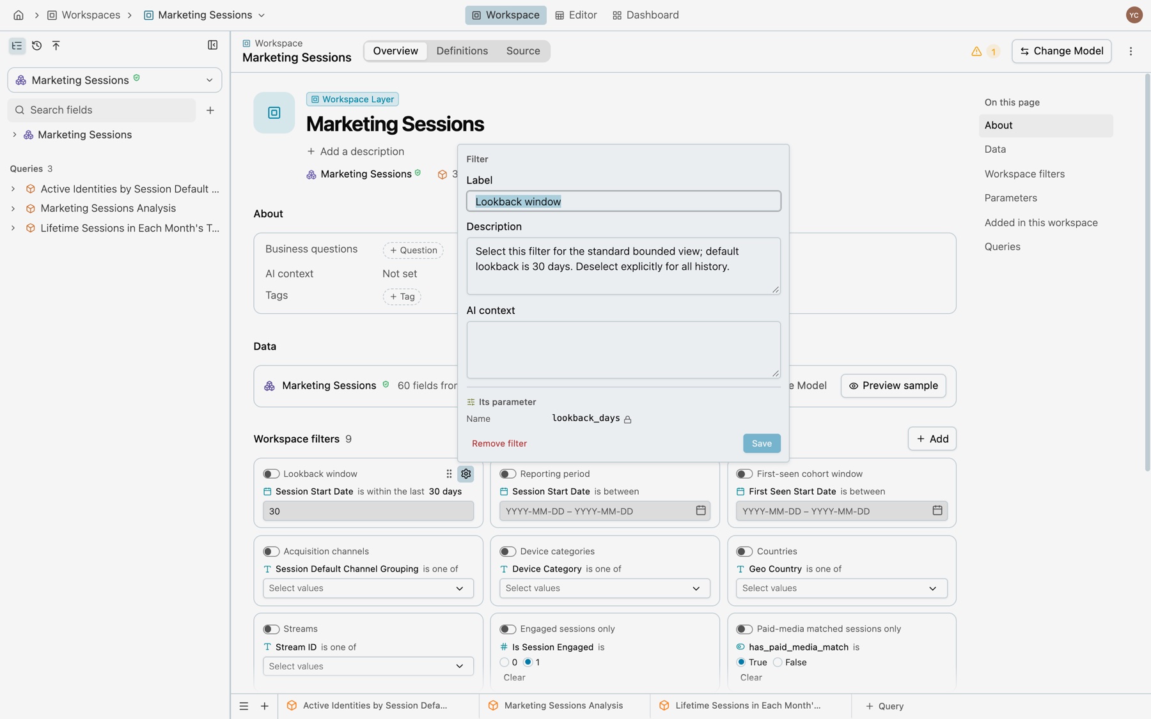The height and width of the screenshot is (719, 1151).
Task: Open the warning alert icon with count 1
Action: [x=985, y=51]
